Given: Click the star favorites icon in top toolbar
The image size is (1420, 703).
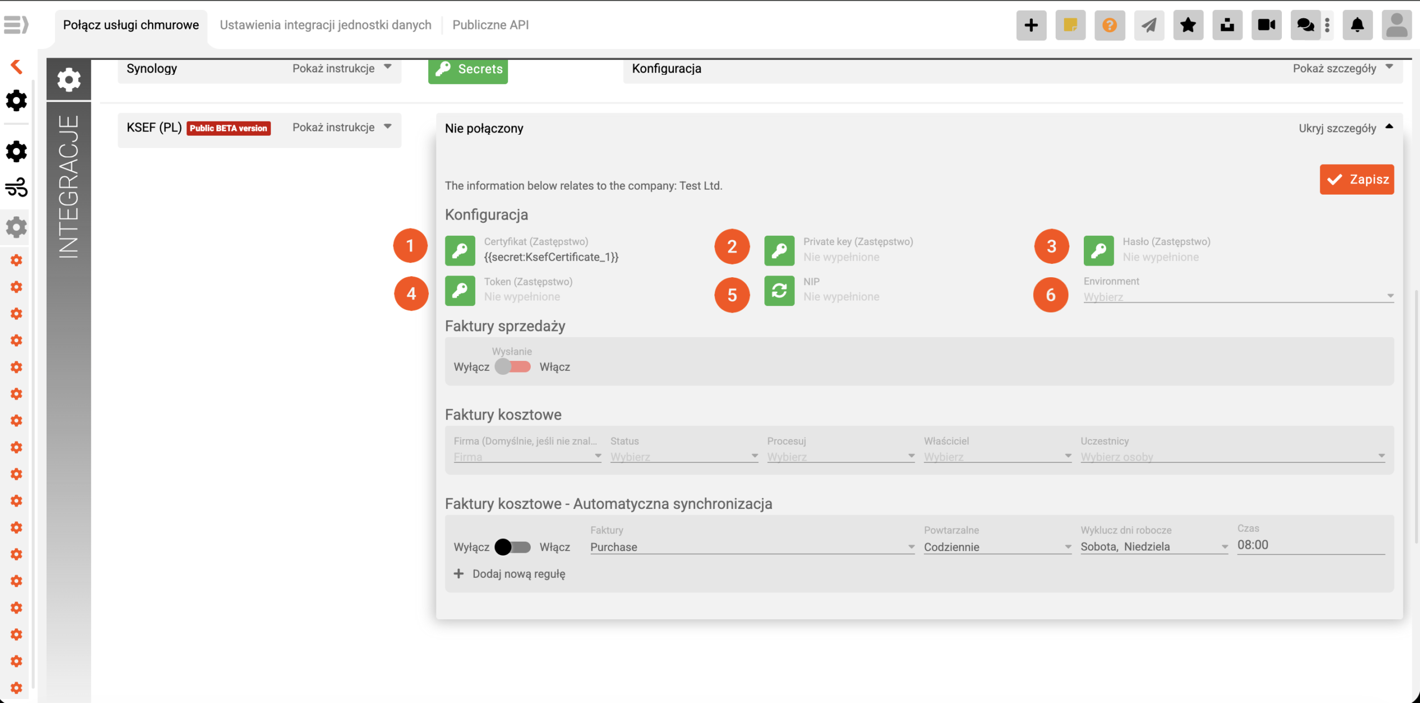Looking at the screenshot, I should [x=1188, y=25].
